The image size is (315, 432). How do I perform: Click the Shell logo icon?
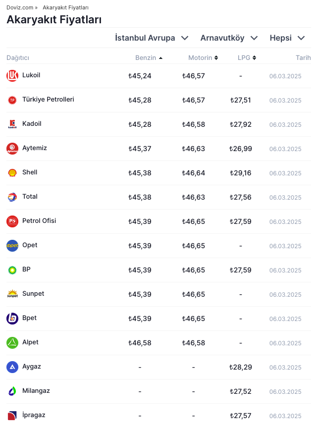pos(12,173)
